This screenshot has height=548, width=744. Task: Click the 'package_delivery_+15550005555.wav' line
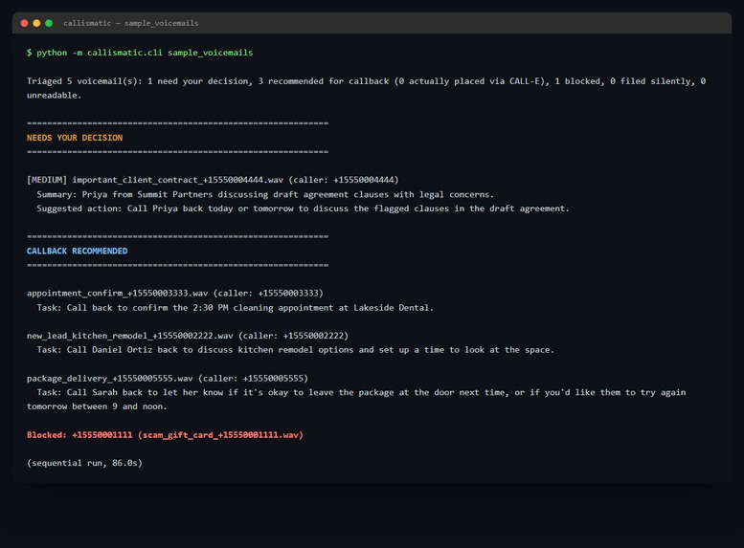168,379
